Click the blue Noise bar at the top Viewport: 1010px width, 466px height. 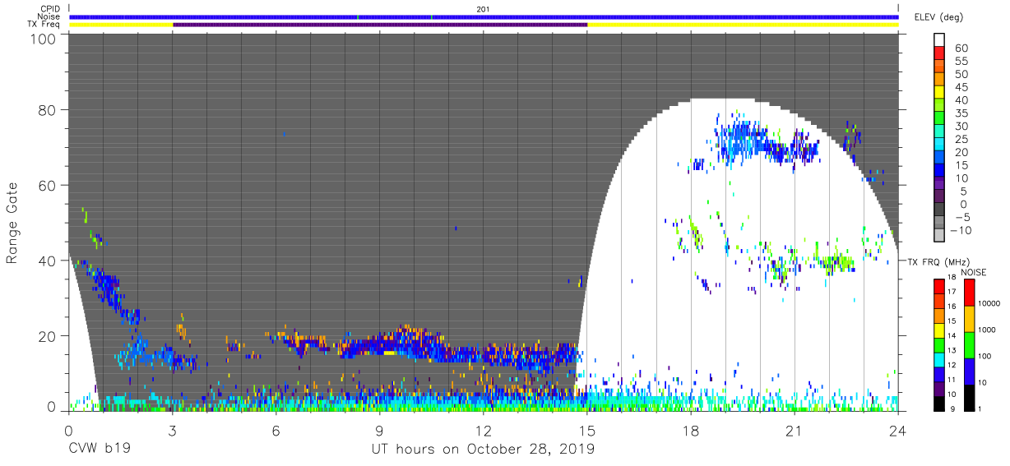tap(484, 16)
